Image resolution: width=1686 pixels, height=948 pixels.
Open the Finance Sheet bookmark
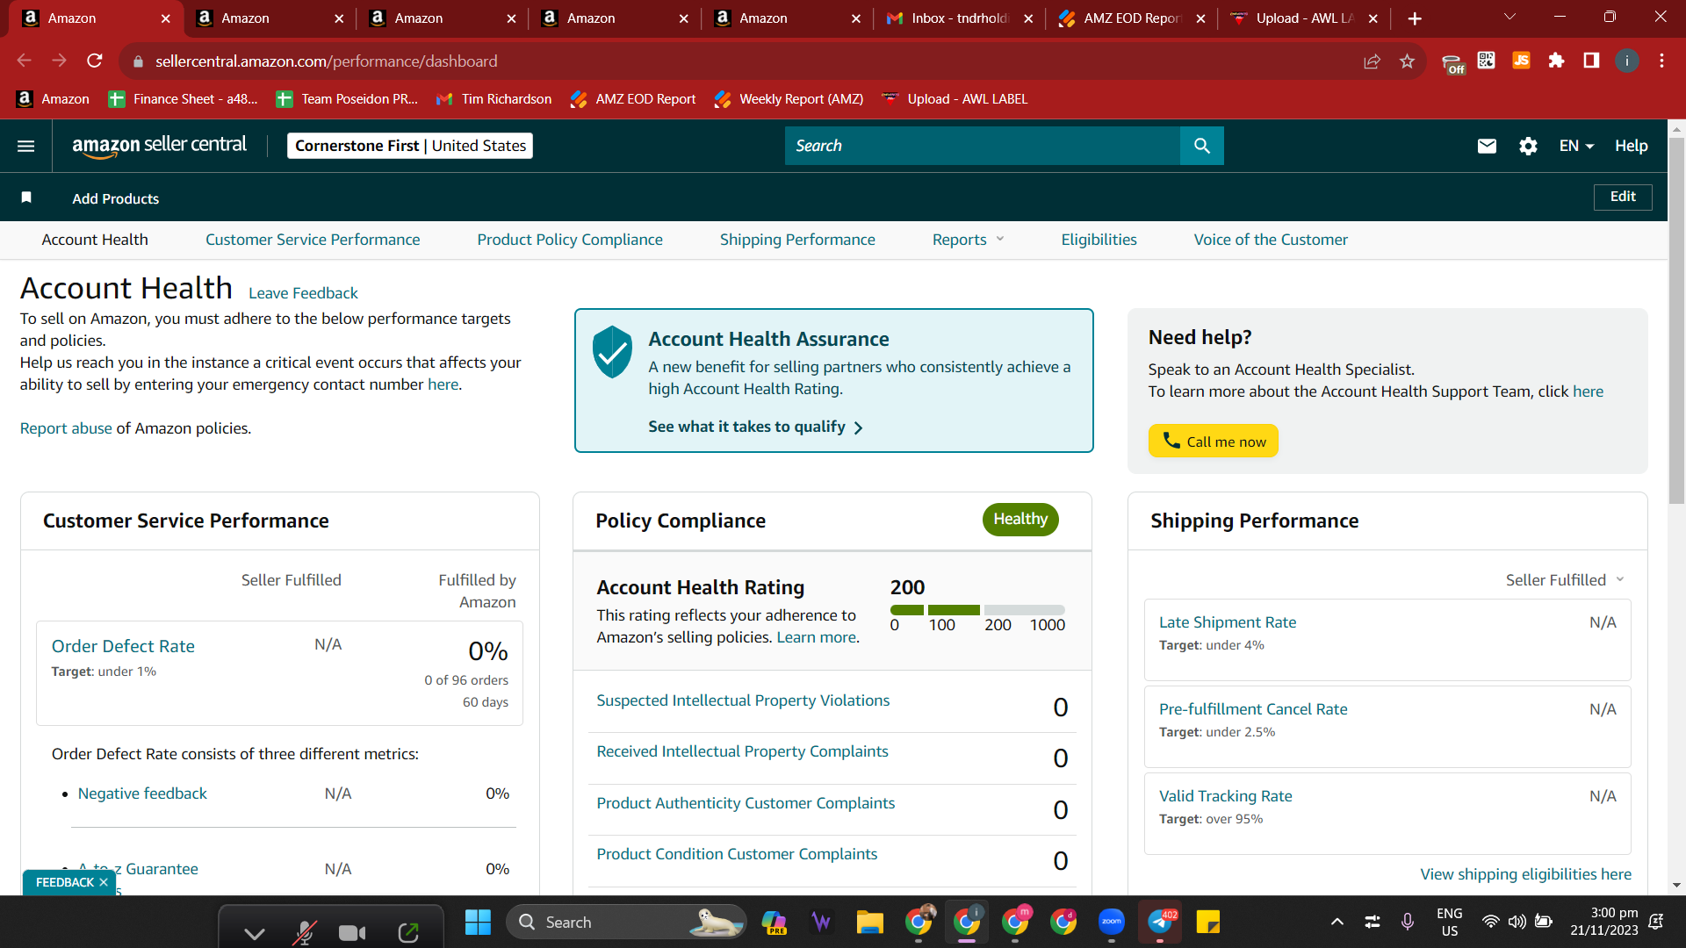coord(184,99)
